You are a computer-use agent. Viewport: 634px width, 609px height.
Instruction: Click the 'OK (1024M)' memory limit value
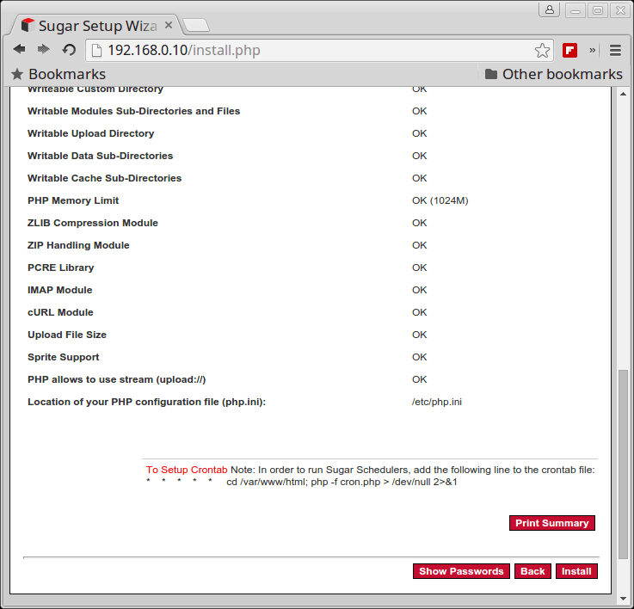pyautogui.click(x=440, y=200)
